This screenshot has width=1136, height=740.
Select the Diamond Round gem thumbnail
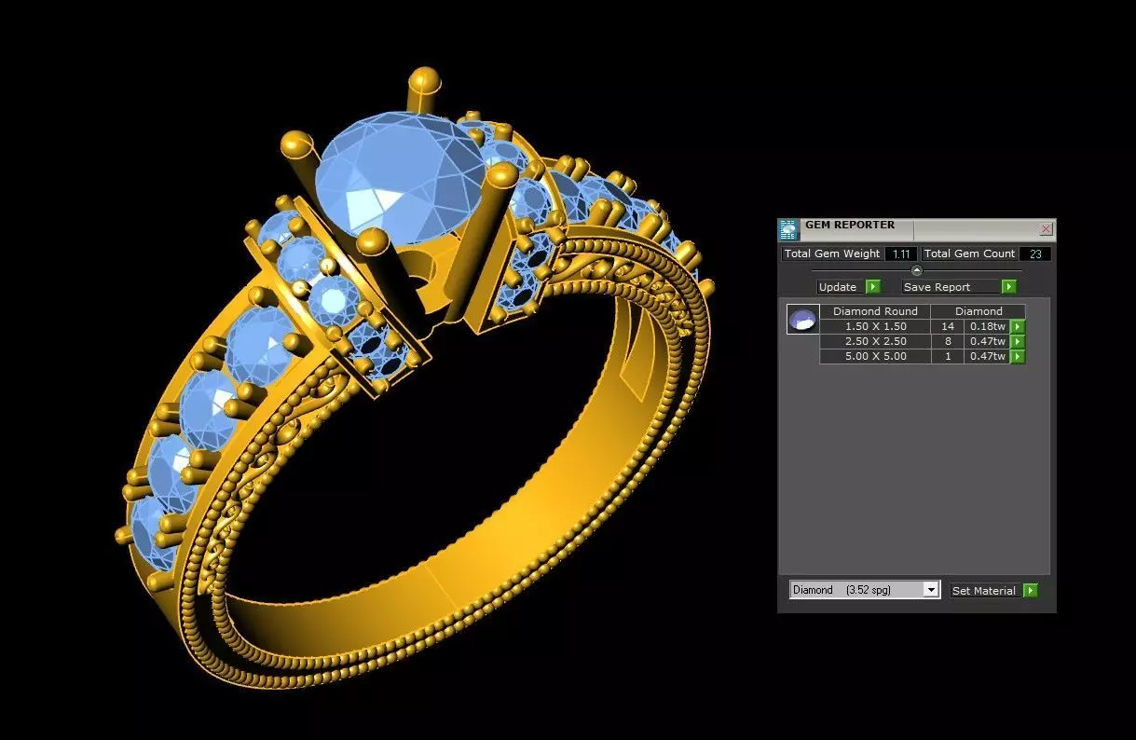coord(802,320)
